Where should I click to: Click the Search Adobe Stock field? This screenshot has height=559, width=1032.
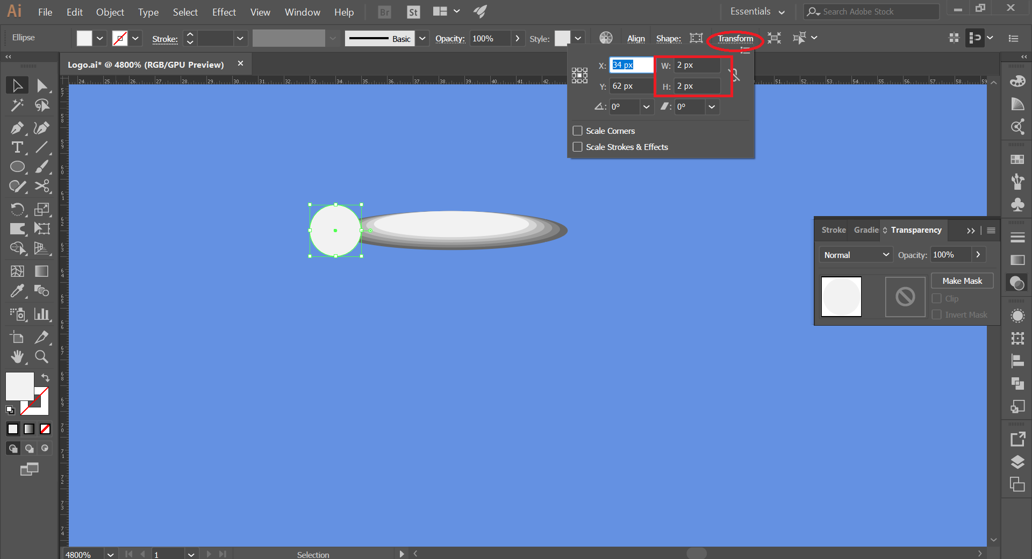point(871,11)
